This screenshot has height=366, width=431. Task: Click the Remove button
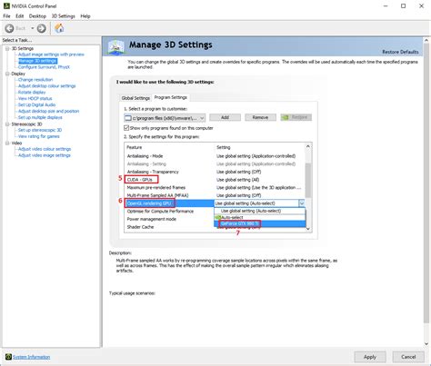pyautogui.click(x=260, y=117)
